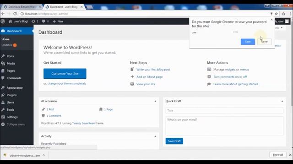Viewport: 293px width, 164px height.
Task: Open Updates under Dashboard menu
Action: (x=7, y=45)
